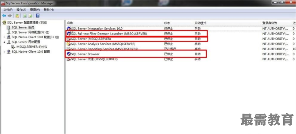Select SQL Server 代理 (MSSQLSERVER) name
The height and width of the screenshot is (134, 296).
coord(94,59)
